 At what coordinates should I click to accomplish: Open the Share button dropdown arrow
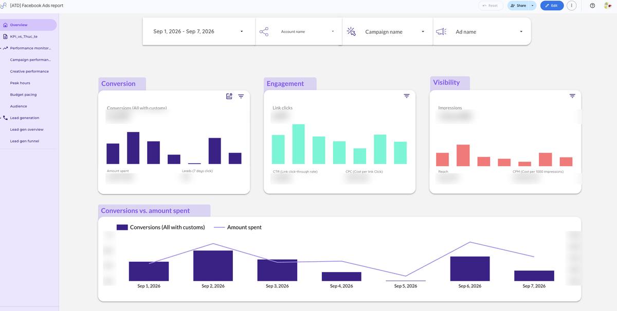point(533,6)
